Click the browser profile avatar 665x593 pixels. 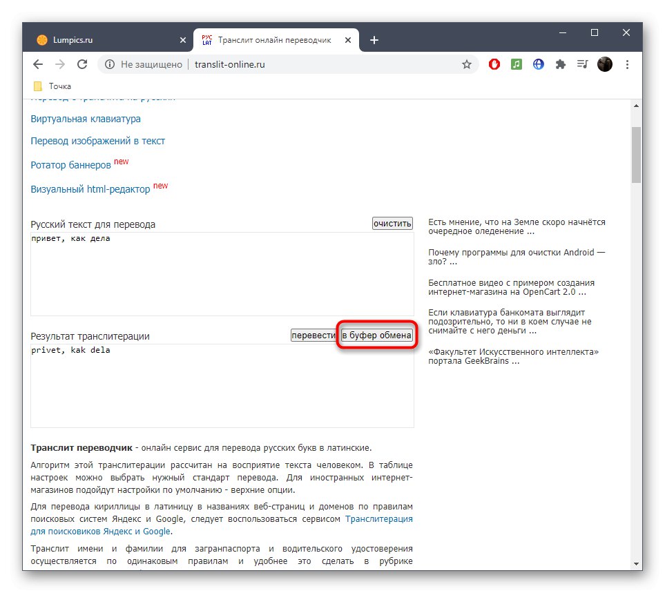click(605, 64)
